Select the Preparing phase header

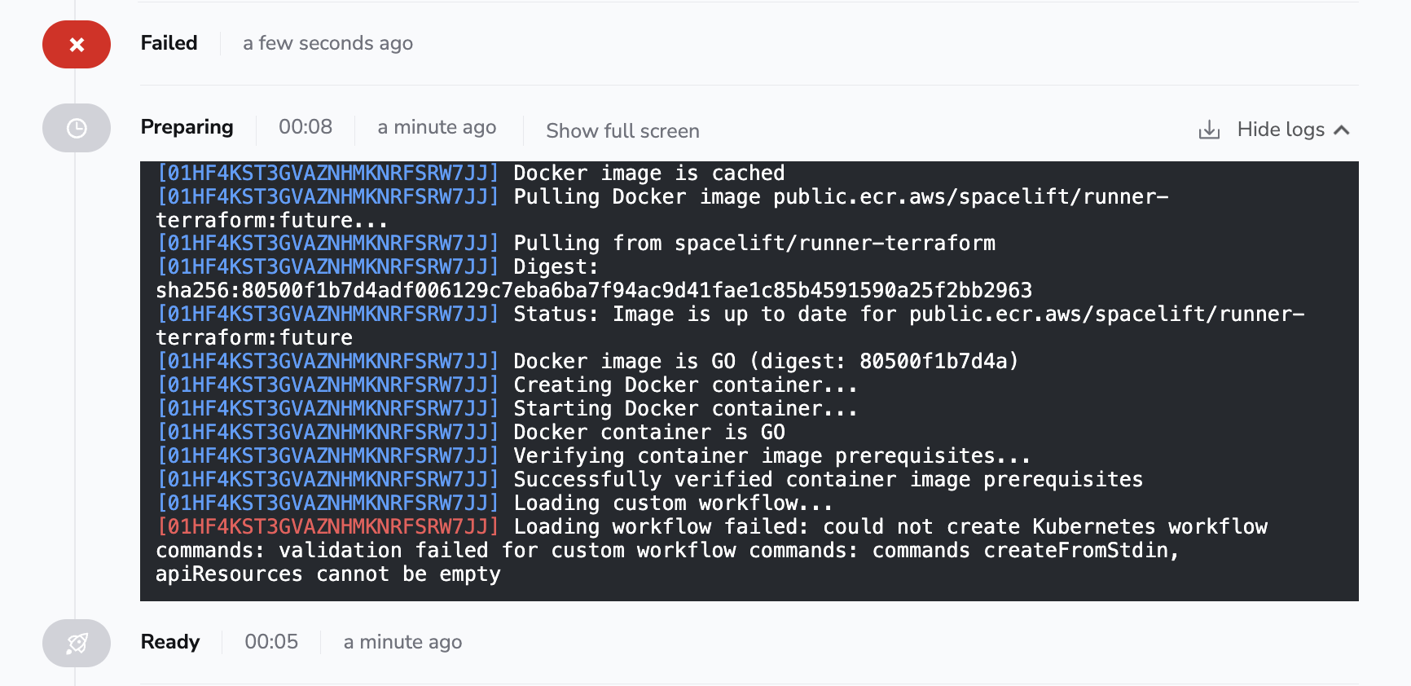(187, 127)
